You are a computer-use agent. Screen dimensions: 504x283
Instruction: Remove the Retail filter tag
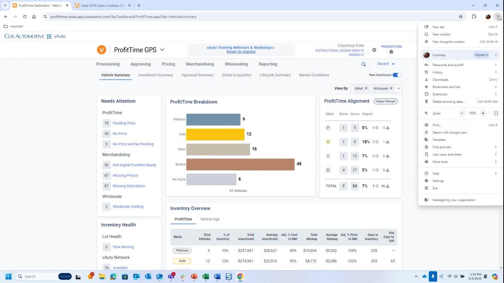(x=366, y=88)
